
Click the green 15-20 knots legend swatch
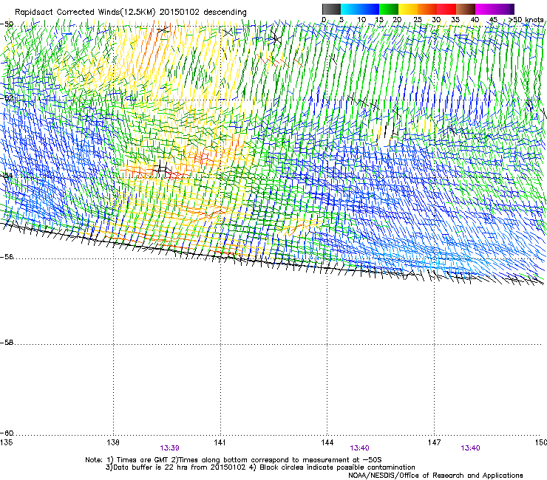tap(389, 9)
